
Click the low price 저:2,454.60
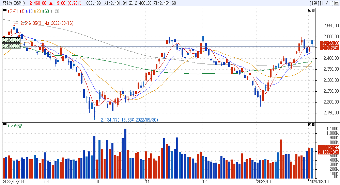tap(165, 3)
